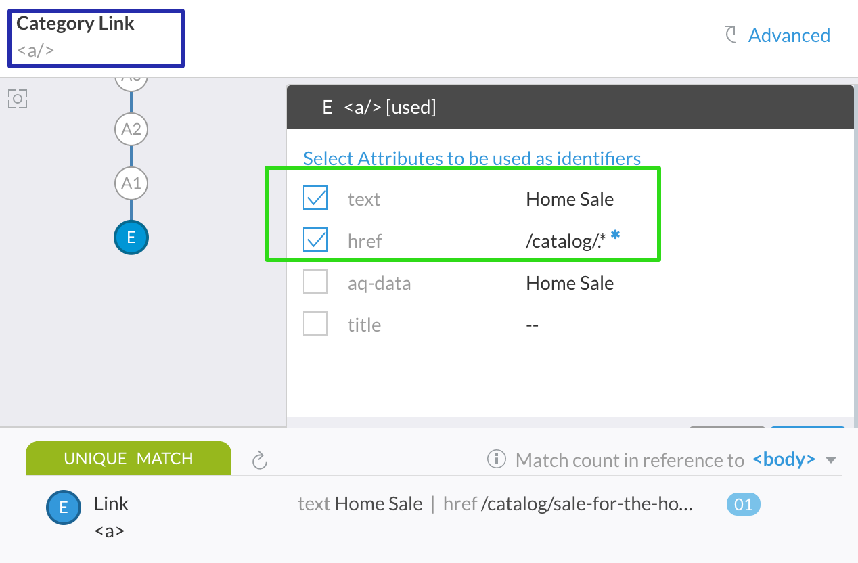858x563 pixels.
Task: Click the focus target icon in the left panel
Action: [17, 99]
